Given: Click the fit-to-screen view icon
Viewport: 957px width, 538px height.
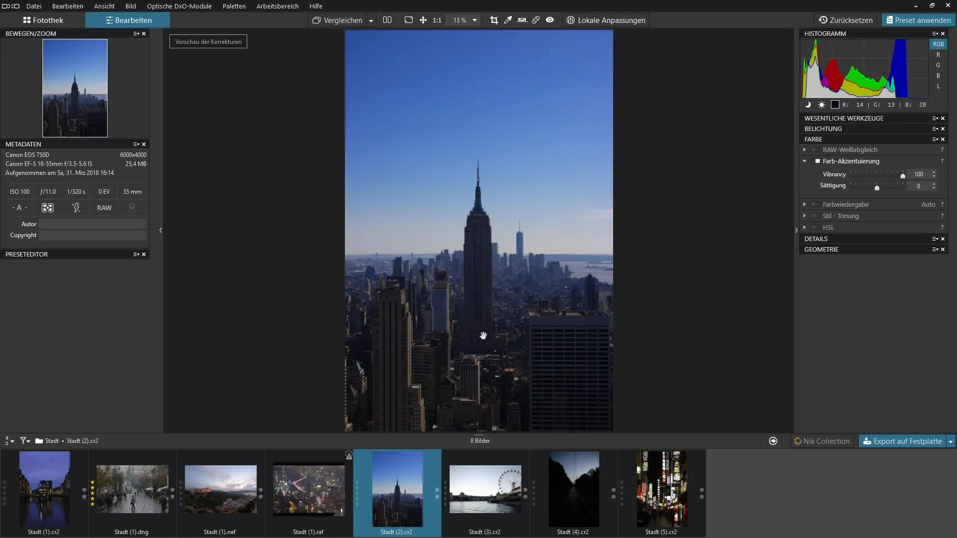Looking at the screenshot, I should [x=409, y=20].
